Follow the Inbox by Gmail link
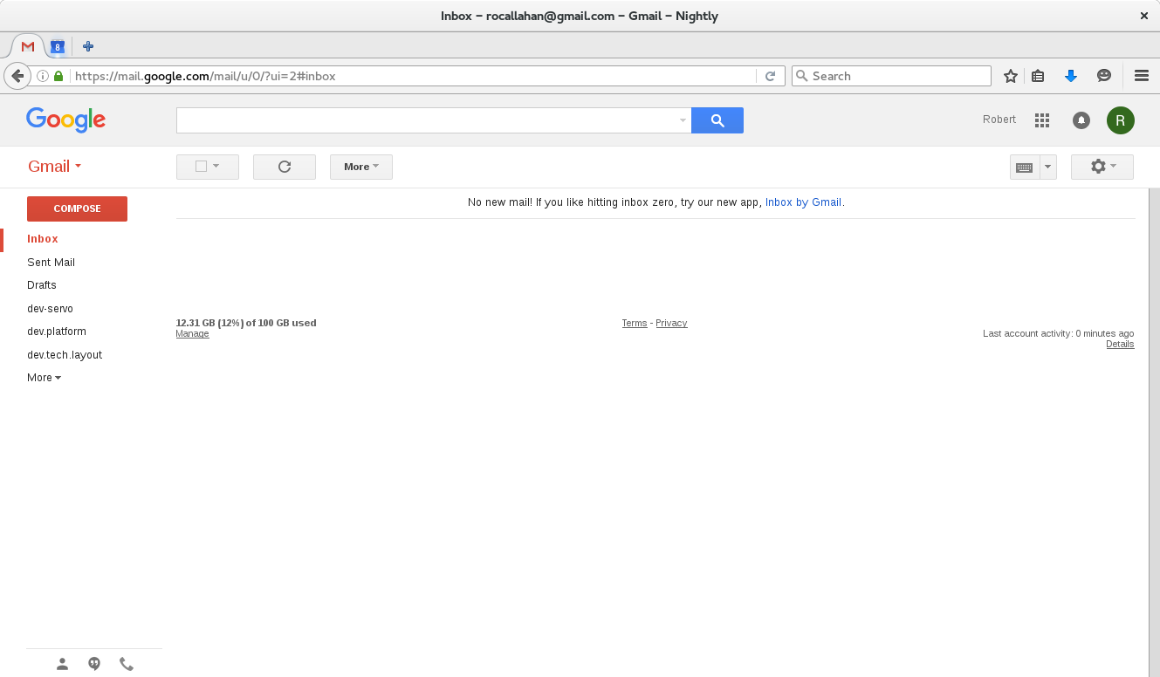This screenshot has width=1160, height=677. tap(803, 202)
